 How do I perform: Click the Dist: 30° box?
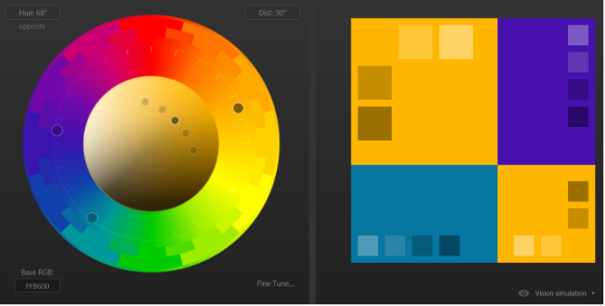tap(272, 12)
